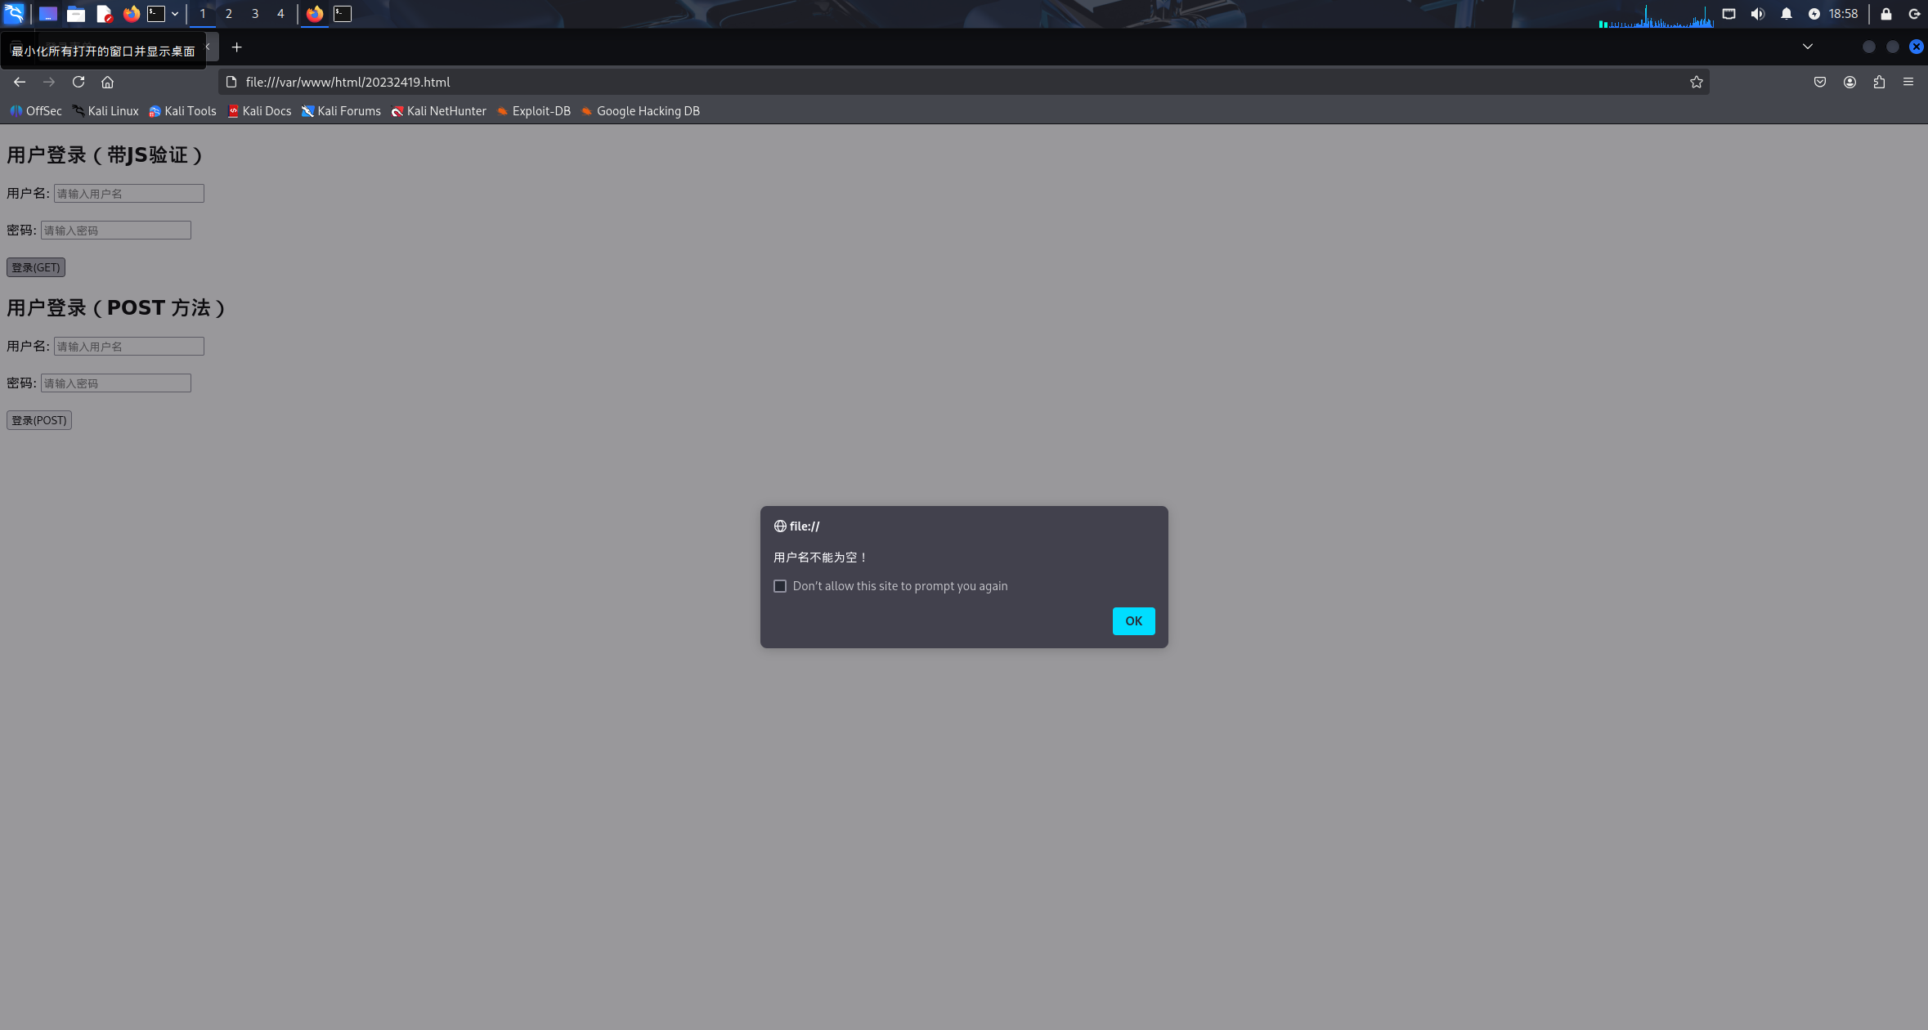This screenshot has width=1928, height=1030.
Task: Check "Don't allow this site to prompt" checkbox
Action: [x=780, y=586]
